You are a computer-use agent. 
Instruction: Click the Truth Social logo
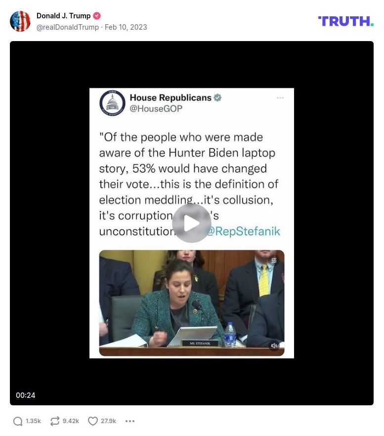[345, 21]
